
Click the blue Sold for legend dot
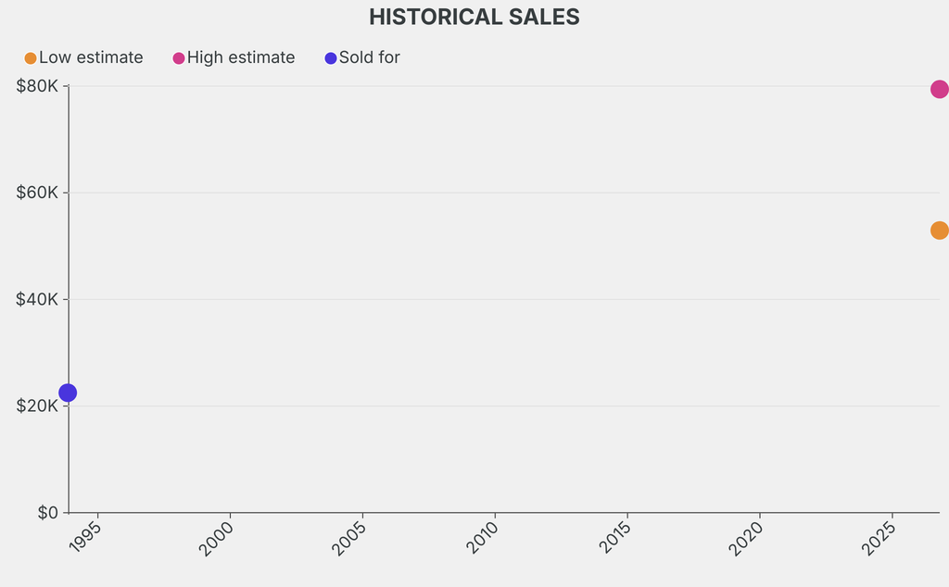tap(331, 58)
